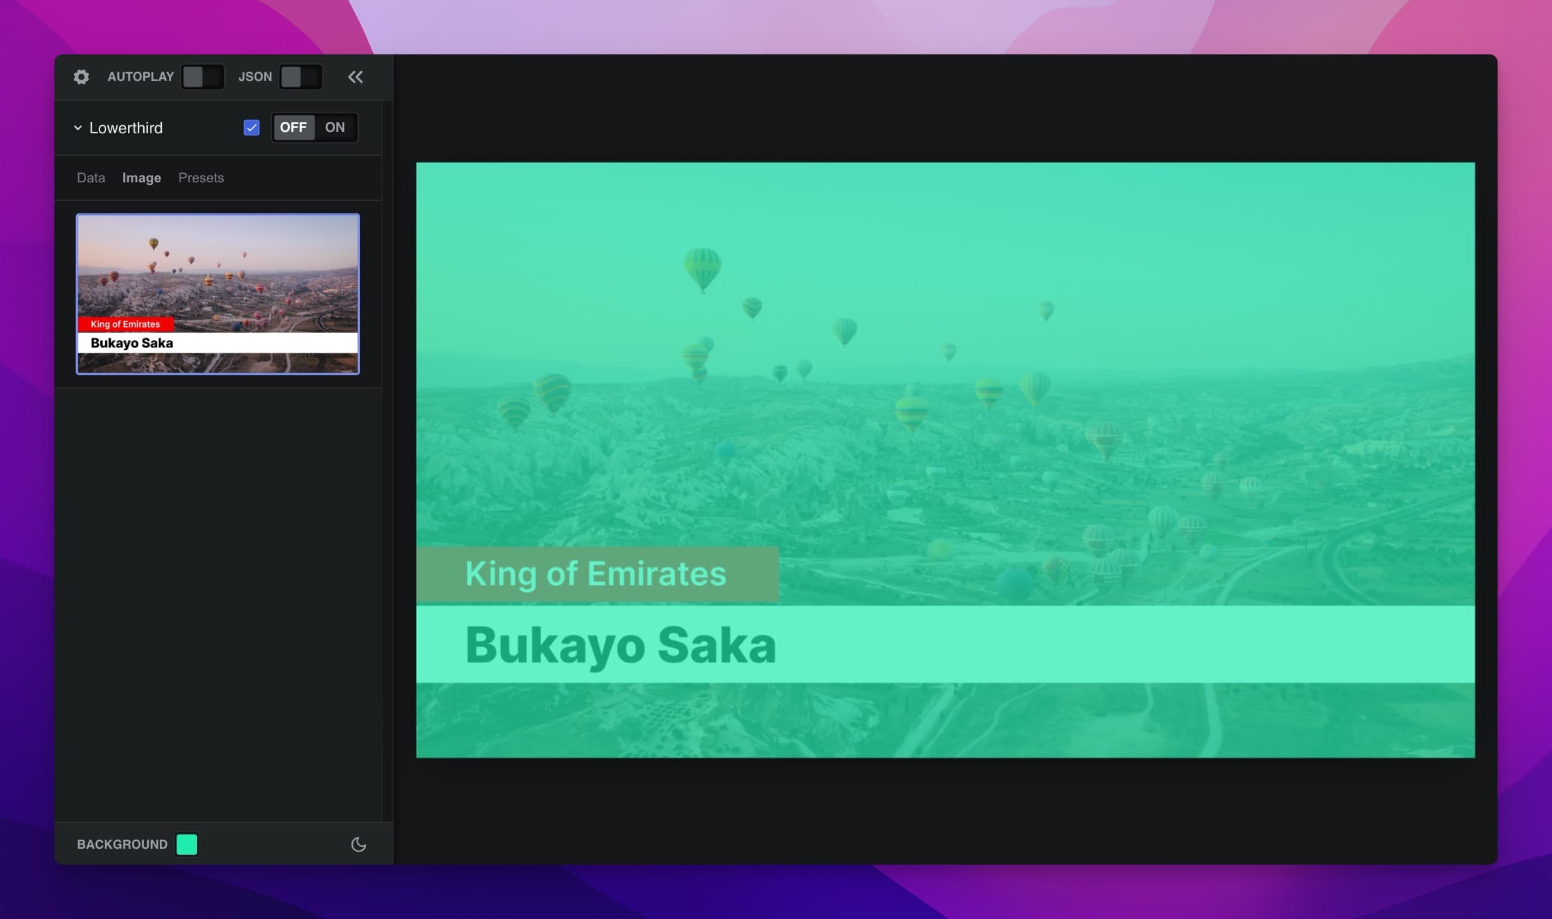Select the Image tab
The height and width of the screenshot is (919, 1552).
tap(141, 178)
